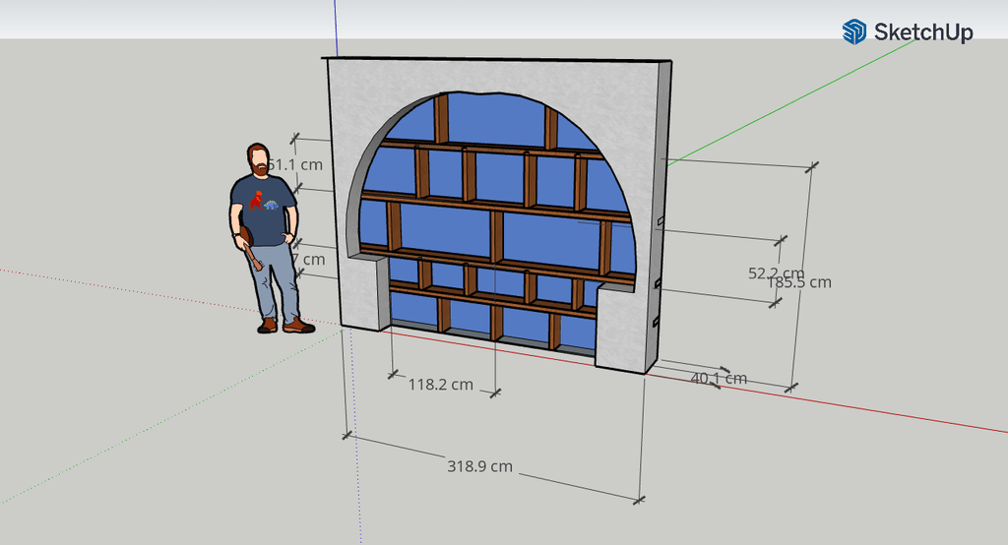1008x545 pixels.
Task: Click the red dinosaur on the man's shirt
Action: (256, 202)
